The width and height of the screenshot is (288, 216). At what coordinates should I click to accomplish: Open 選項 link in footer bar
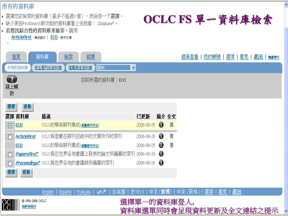point(209,192)
